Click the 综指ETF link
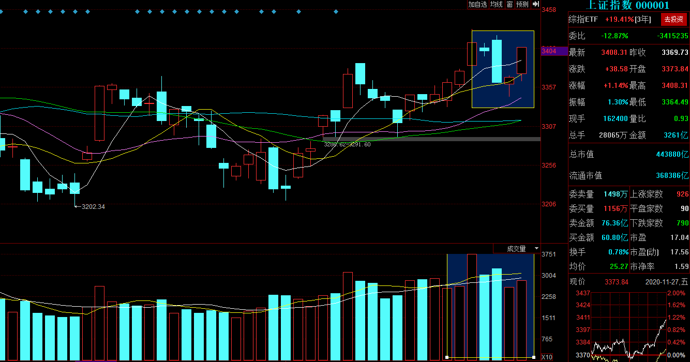Screen dimensions: 690x362 [583, 19]
